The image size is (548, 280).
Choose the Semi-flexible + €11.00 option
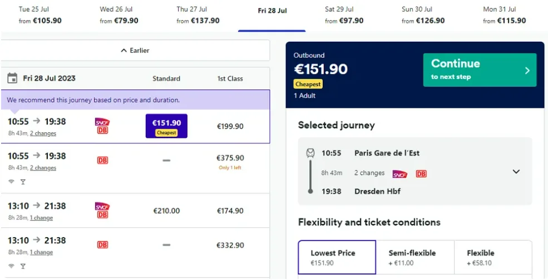coord(415,257)
